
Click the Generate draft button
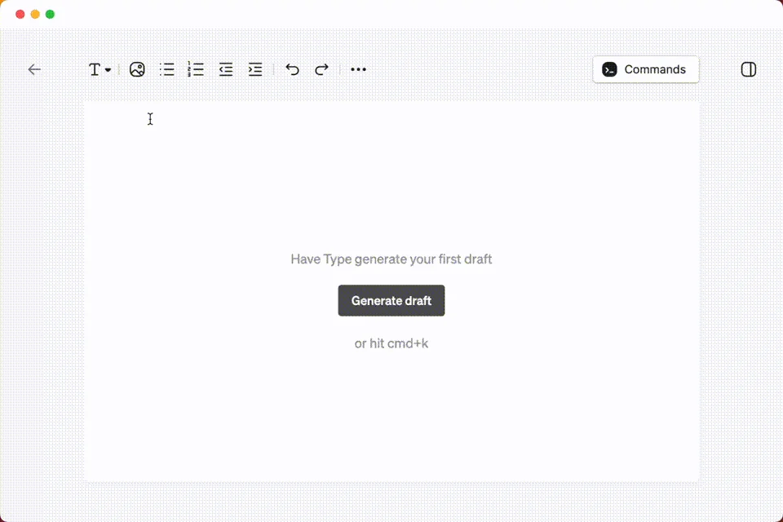391,300
